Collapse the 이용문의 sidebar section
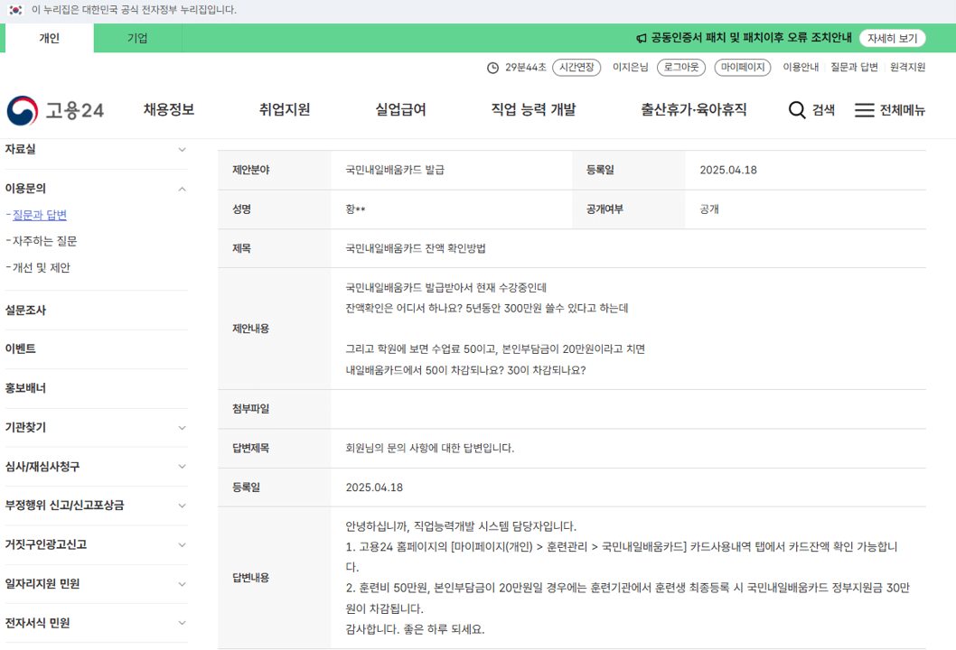Image resolution: width=956 pixels, height=650 pixels. tap(96, 189)
